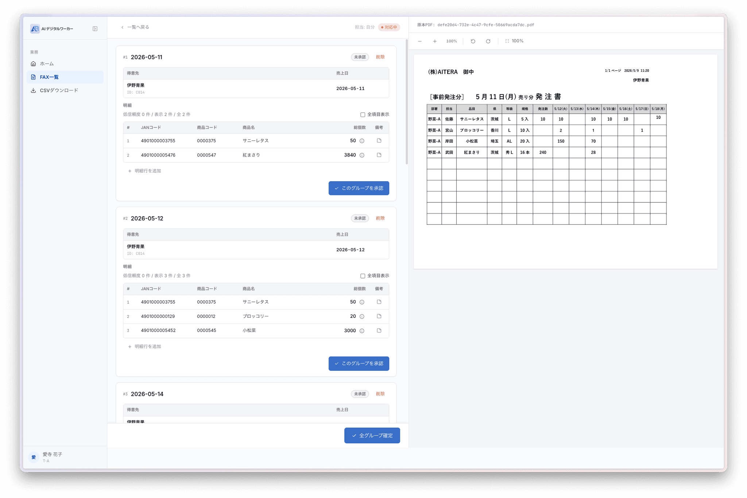Select JAN code 4901000005476 cell
This screenshot has height=498, width=747.
(158, 155)
